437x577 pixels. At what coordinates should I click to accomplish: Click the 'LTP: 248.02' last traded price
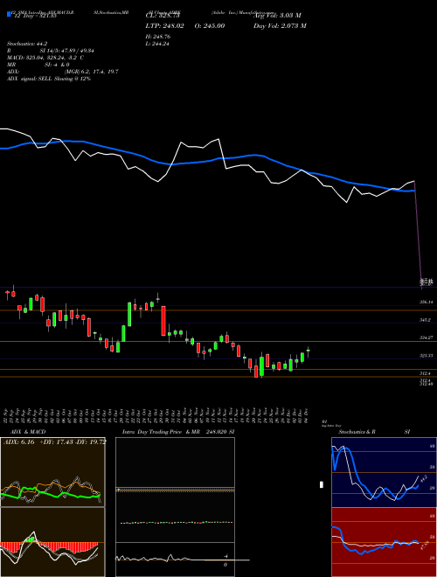[164, 26]
